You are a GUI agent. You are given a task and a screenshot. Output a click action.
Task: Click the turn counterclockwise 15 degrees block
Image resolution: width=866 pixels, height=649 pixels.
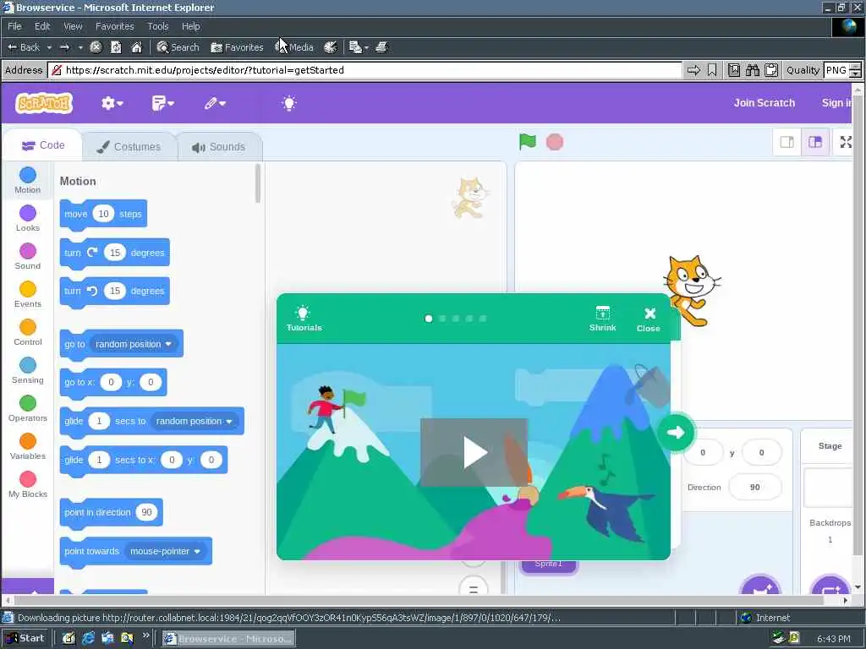click(114, 291)
